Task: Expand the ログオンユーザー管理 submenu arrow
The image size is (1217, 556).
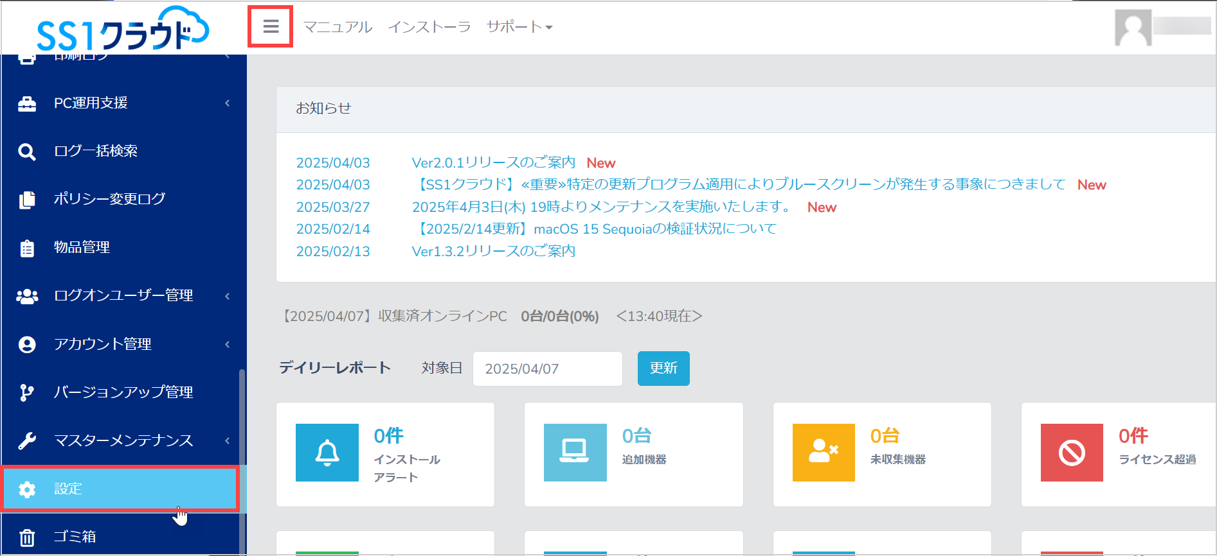Action: tap(228, 296)
